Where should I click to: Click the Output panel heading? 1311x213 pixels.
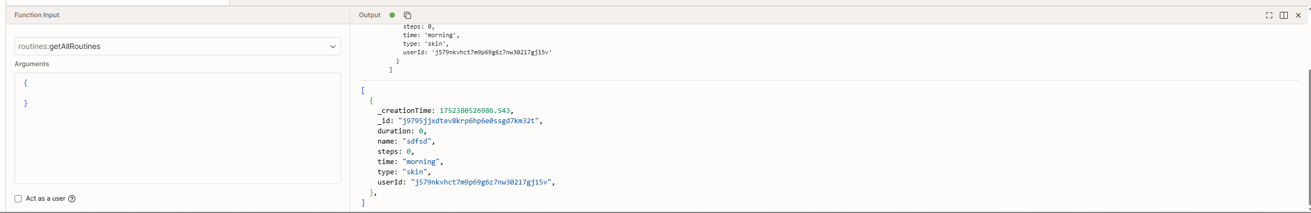370,15
